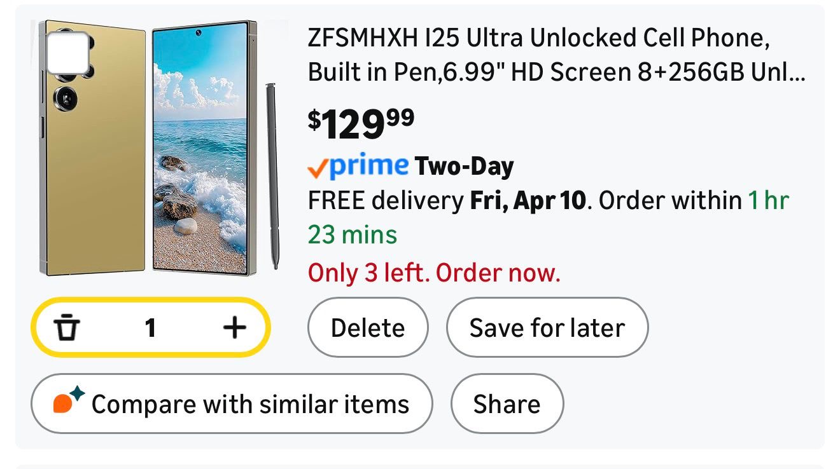The height and width of the screenshot is (469, 840).
Task: Click the orange AI sparkle icon
Action: pos(68,401)
